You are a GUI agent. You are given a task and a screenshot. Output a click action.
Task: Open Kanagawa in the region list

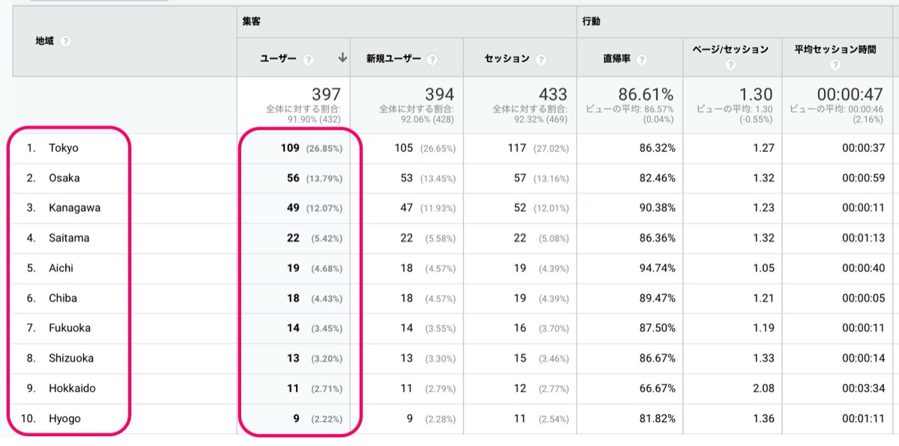click(74, 208)
